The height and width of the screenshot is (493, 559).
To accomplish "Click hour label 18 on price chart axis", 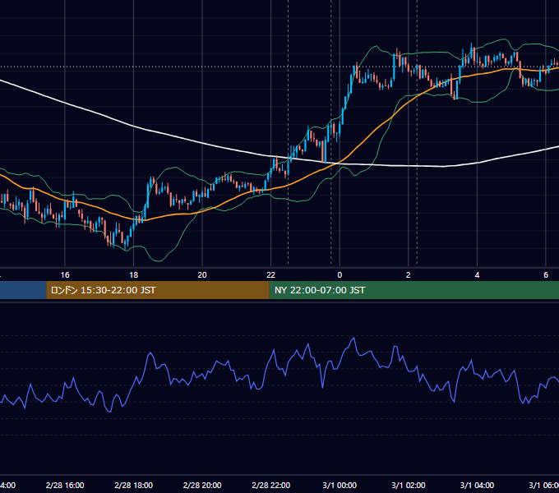I will pos(134,275).
